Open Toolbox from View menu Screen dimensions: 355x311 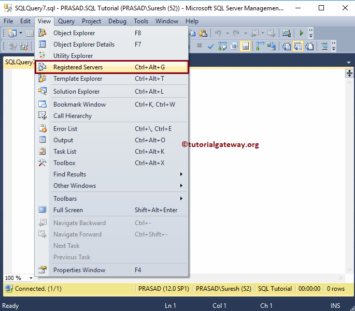pyautogui.click(x=112, y=162)
